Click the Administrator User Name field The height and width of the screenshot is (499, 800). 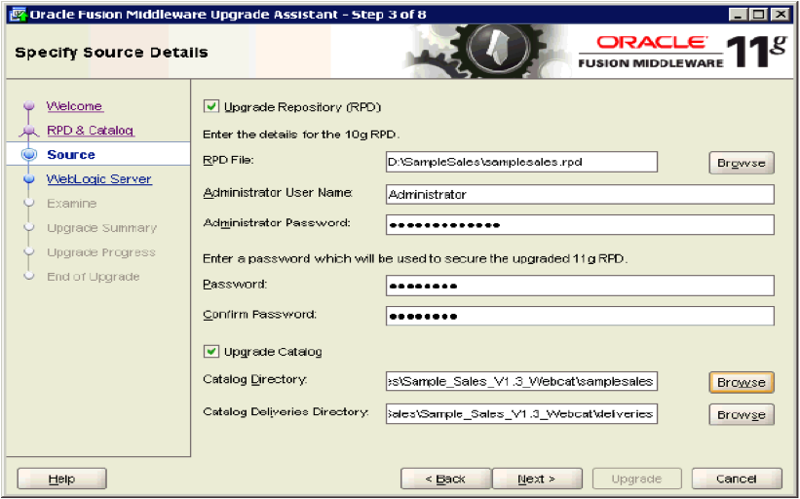[580, 194]
